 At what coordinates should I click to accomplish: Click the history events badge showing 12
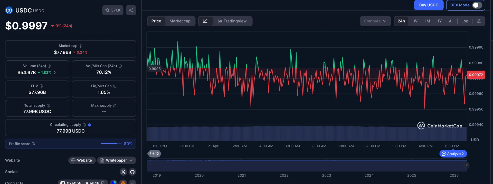(x=154, y=154)
